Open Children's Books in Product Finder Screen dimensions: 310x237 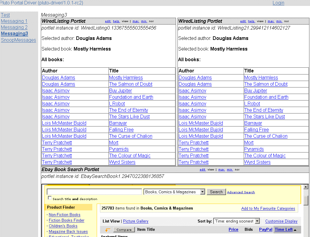(x=63, y=226)
